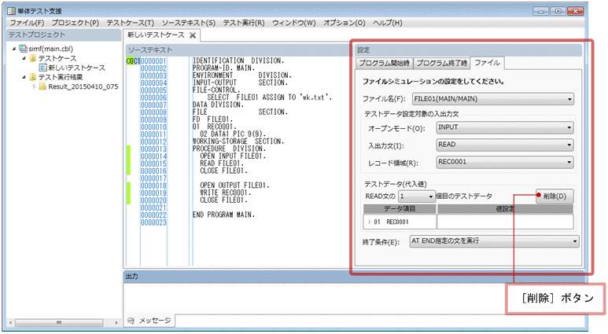Click line number 0000023 in source

coord(153,222)
